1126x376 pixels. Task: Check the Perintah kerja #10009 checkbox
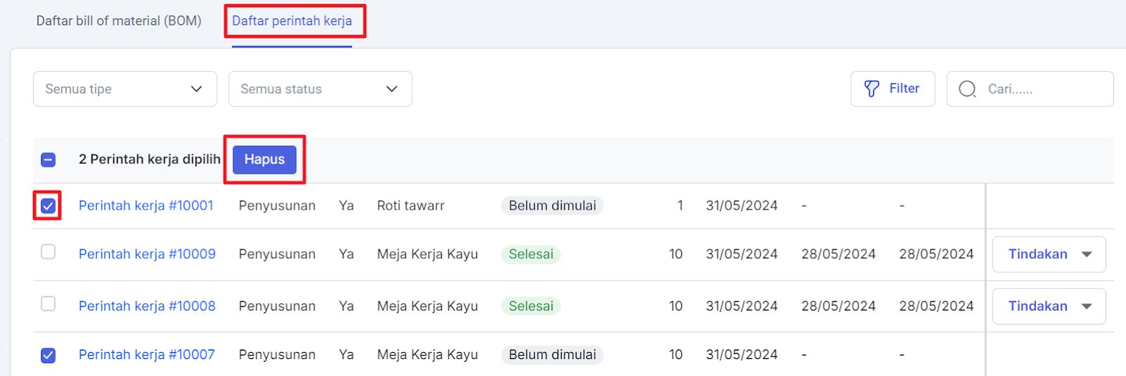[48, 252]
